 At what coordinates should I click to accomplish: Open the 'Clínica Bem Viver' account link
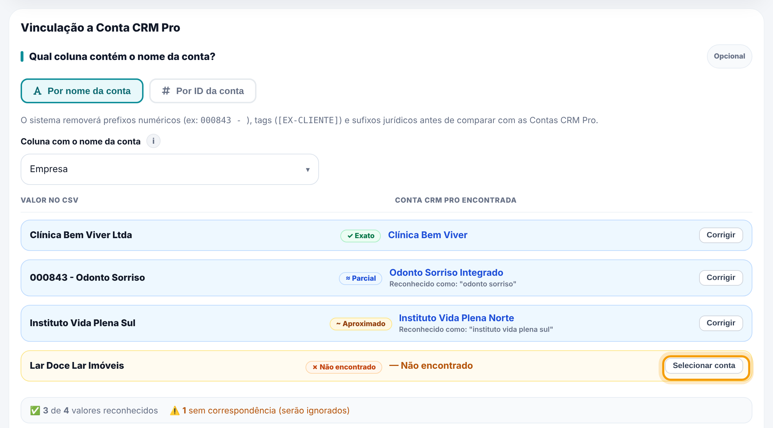[428, 235]
